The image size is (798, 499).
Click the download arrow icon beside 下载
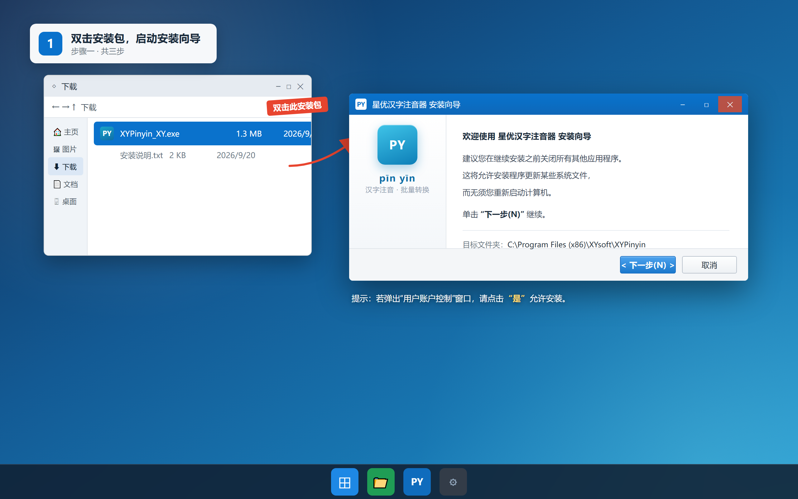pyautogui.click(x=57, y=167)
